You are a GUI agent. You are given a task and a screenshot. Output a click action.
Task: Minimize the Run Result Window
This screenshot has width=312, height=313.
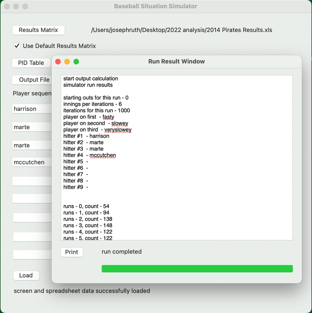point(67,62)
